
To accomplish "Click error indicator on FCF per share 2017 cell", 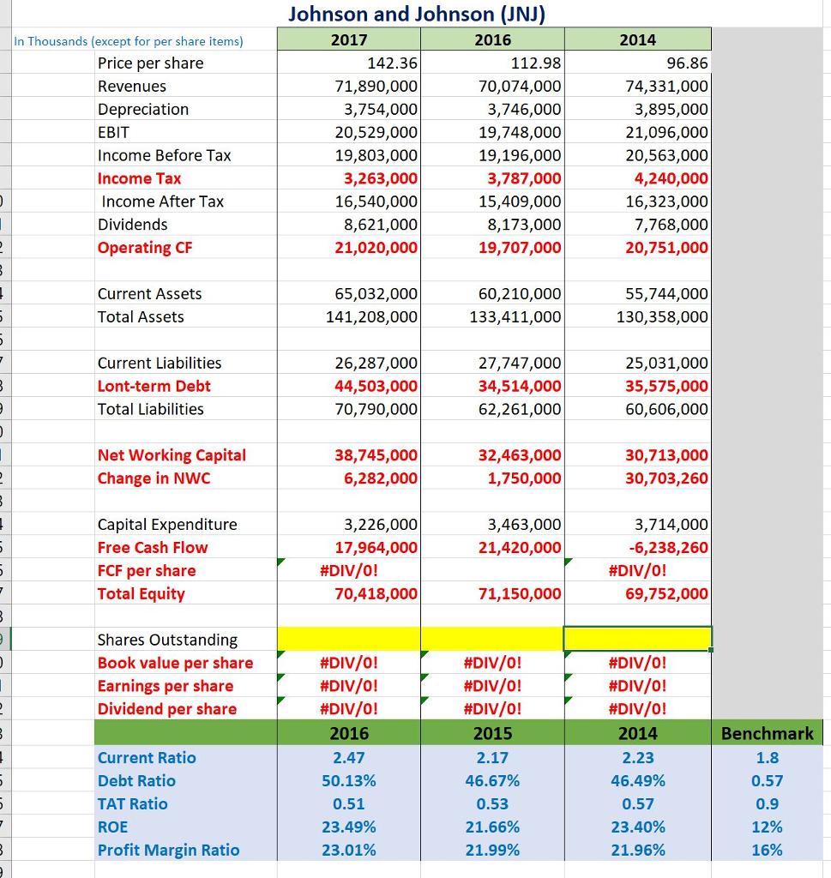I will coord(280,562).
